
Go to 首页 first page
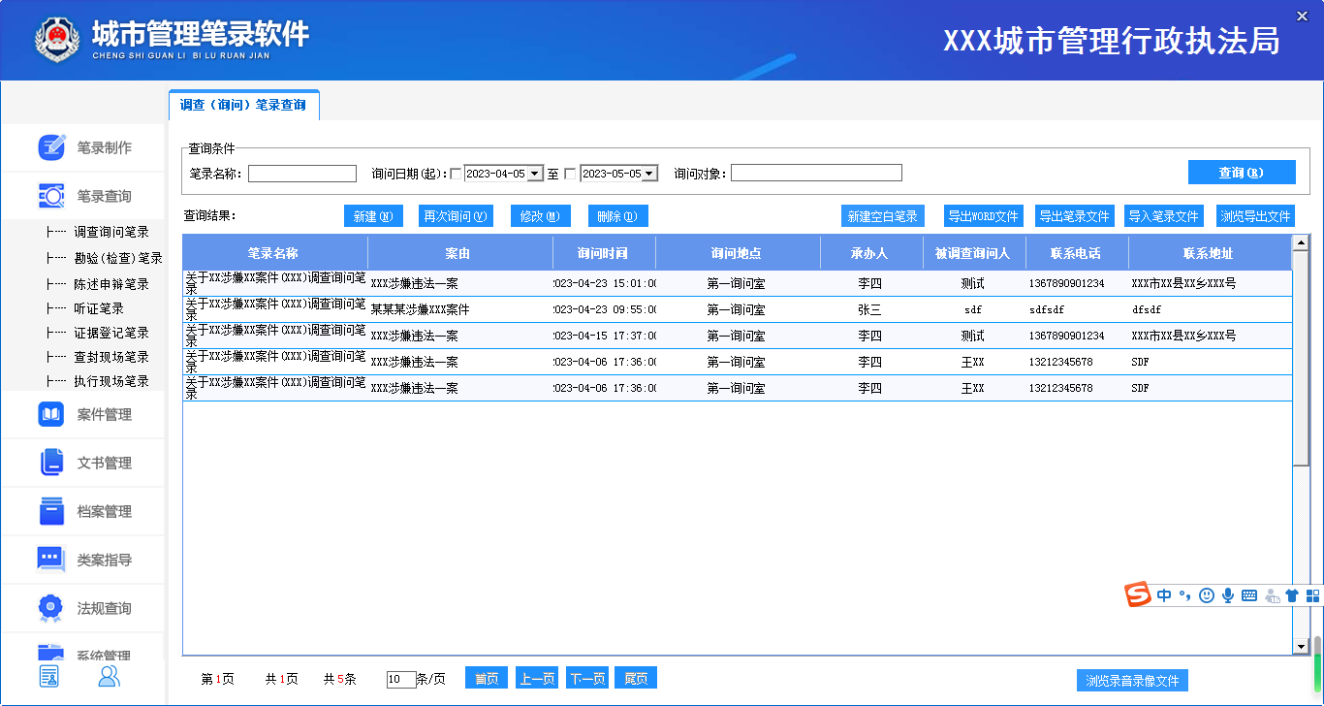487,678
